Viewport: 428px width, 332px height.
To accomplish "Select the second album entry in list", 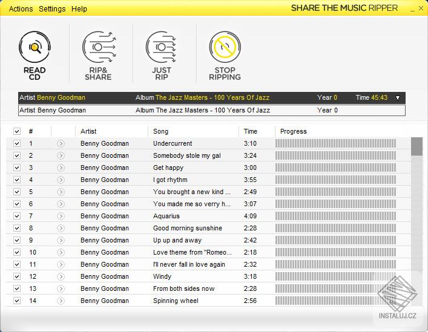I will coord(211,111).
